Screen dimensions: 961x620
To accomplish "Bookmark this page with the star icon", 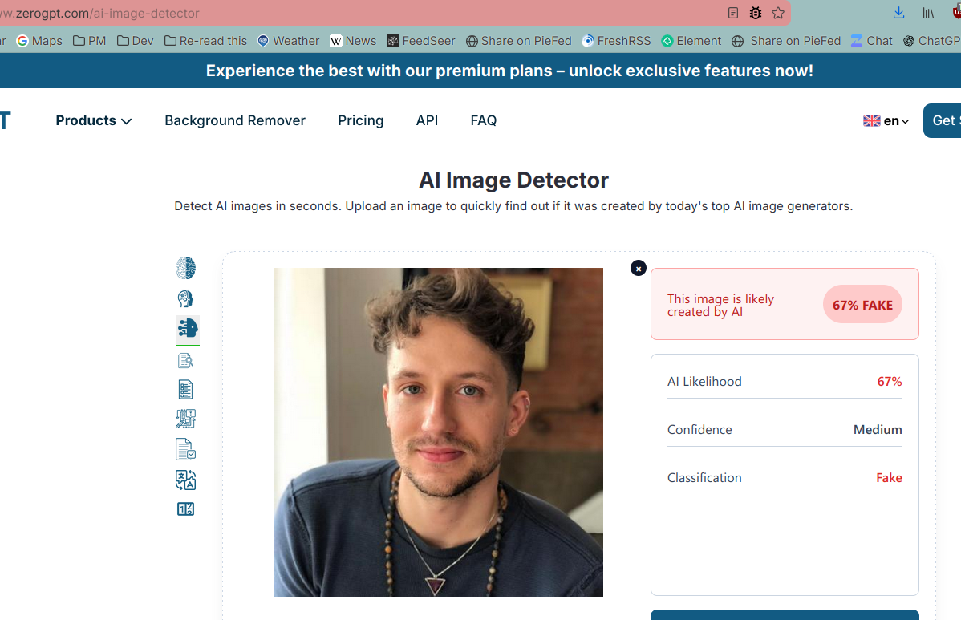I will point(778,13).
